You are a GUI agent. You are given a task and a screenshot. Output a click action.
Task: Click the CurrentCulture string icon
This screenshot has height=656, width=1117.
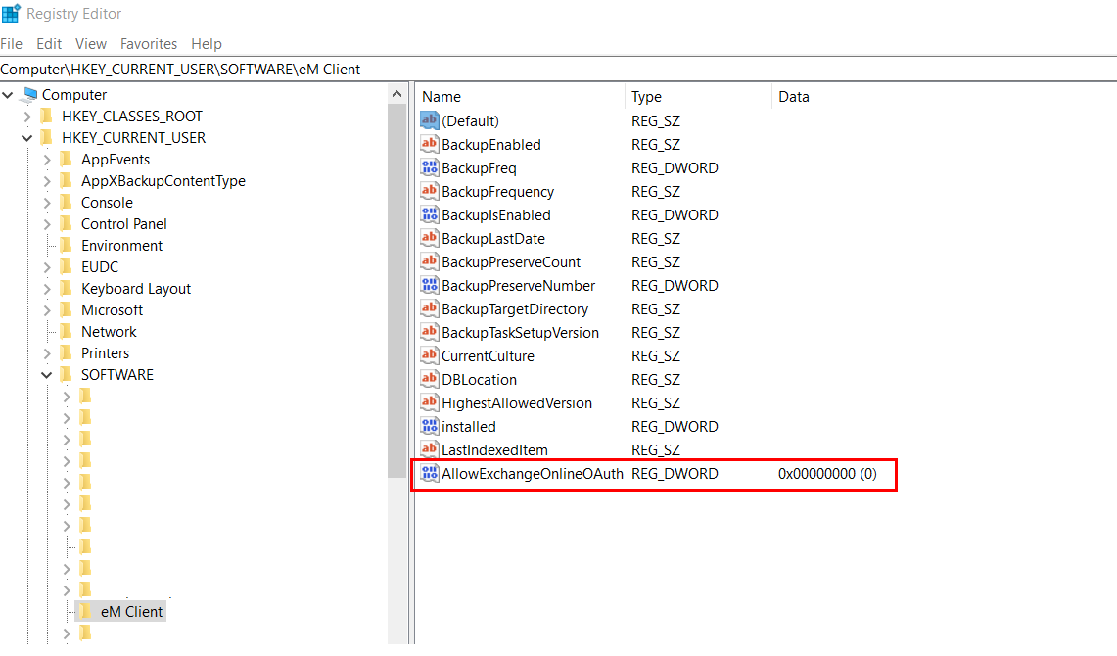pos(429,355)
